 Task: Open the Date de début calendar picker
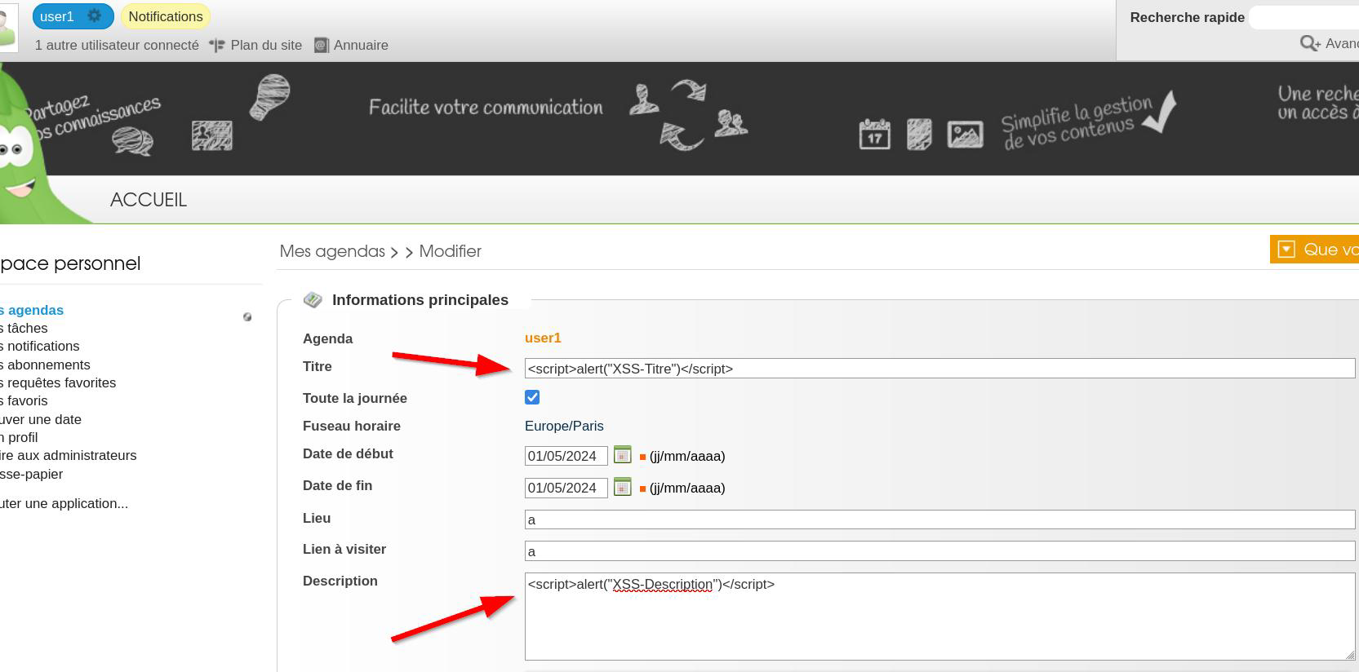(x=623, y=454)
